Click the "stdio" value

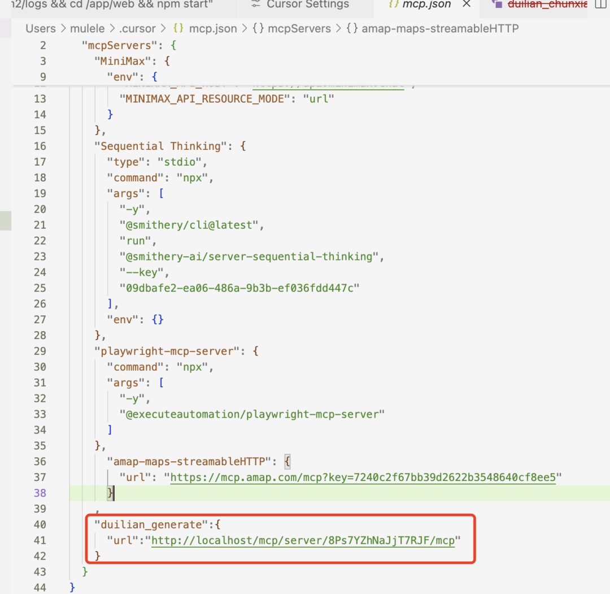point(180,162)
